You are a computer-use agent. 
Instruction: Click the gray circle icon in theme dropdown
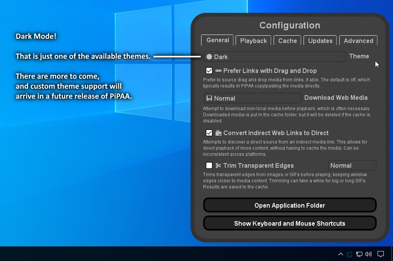pyautogui.click(x=209, y=57)
